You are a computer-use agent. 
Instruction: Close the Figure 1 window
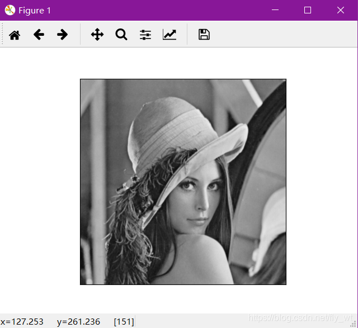click(341, 10)
